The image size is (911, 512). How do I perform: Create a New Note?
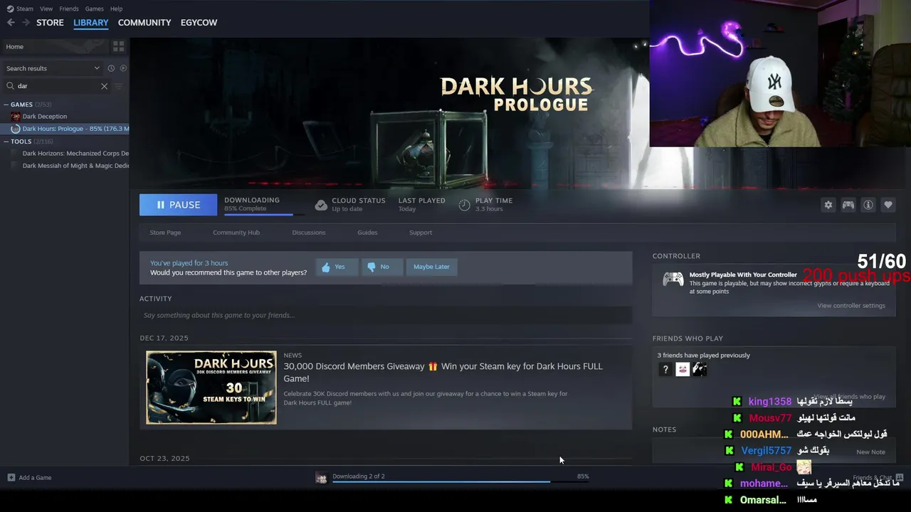[870, 452]
